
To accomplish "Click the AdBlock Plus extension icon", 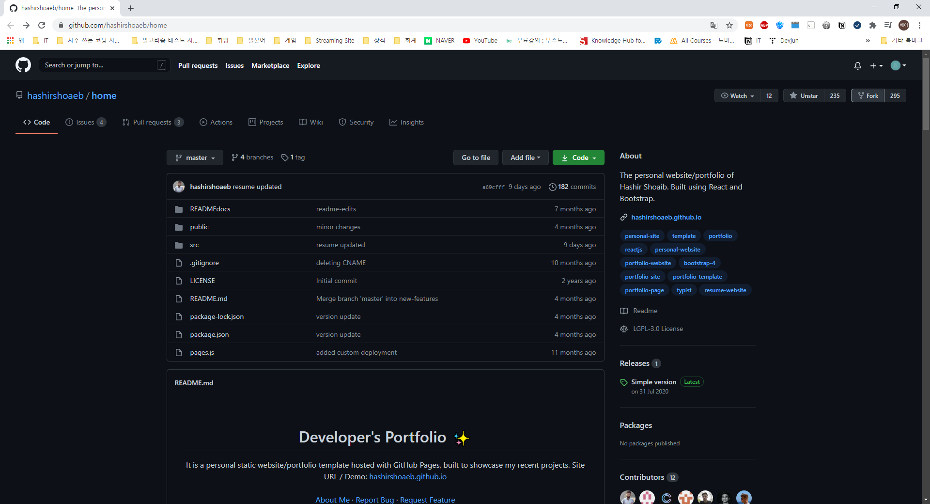I will (x=764, y=25).
